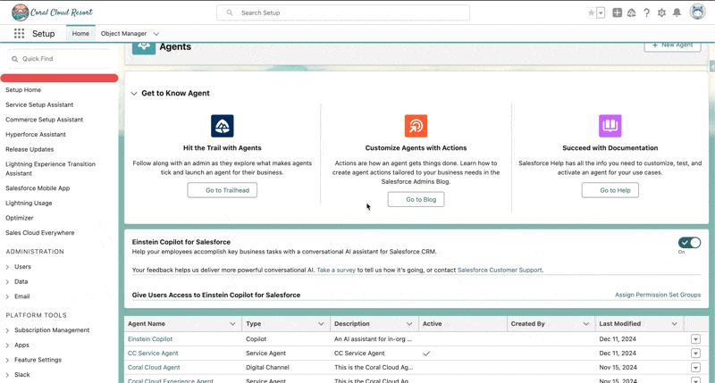Expand the Email tree node
The height and width of the screenshot is (383, 715).
click(x=7, y=296)
